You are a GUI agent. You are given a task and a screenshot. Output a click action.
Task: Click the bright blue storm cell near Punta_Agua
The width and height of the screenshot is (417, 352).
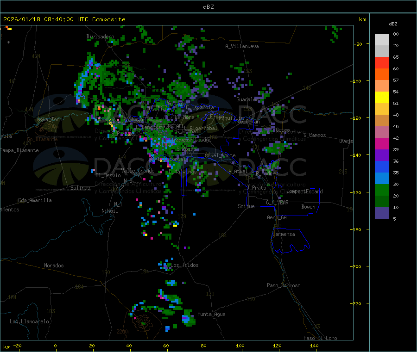pyautogui.click(x=185, y=318)
